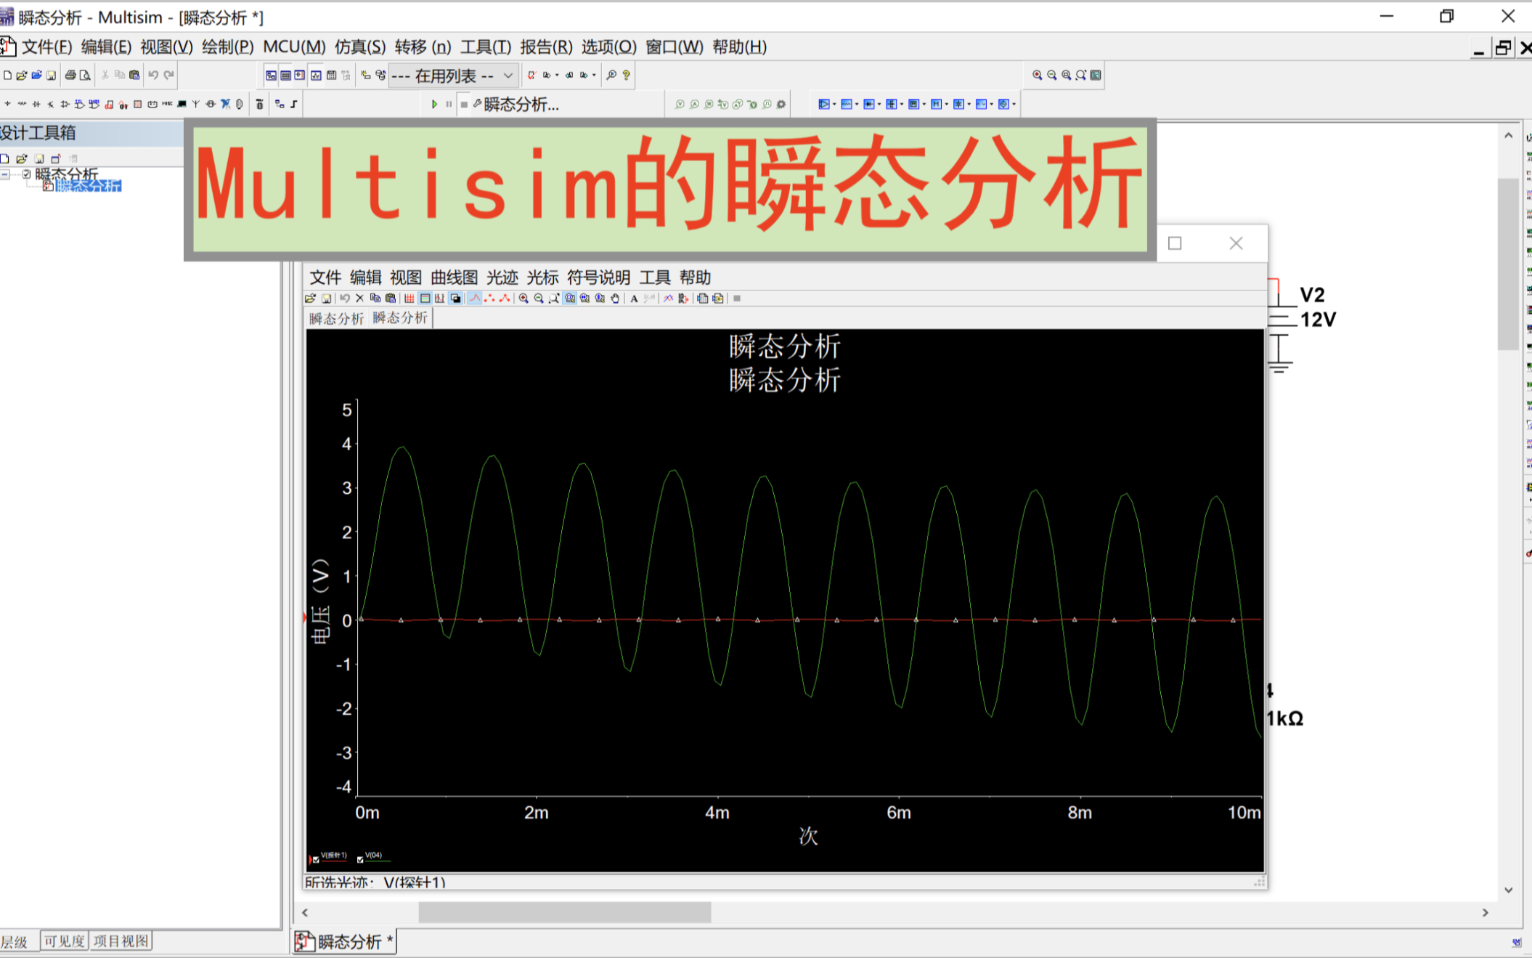
Task: Select the zoom-in magnifier in the grapher
Action: point(523,298)
